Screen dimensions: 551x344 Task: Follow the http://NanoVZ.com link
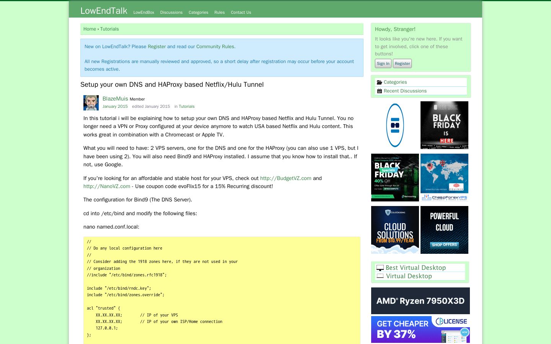pyautogui.click(x=107, y=187)
